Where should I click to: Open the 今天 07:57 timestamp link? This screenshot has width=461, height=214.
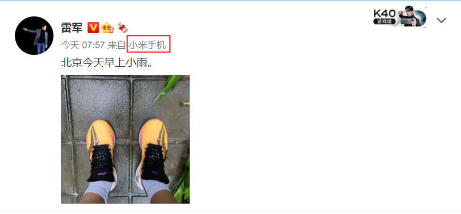pyautogui.click(x=83, y=45)
